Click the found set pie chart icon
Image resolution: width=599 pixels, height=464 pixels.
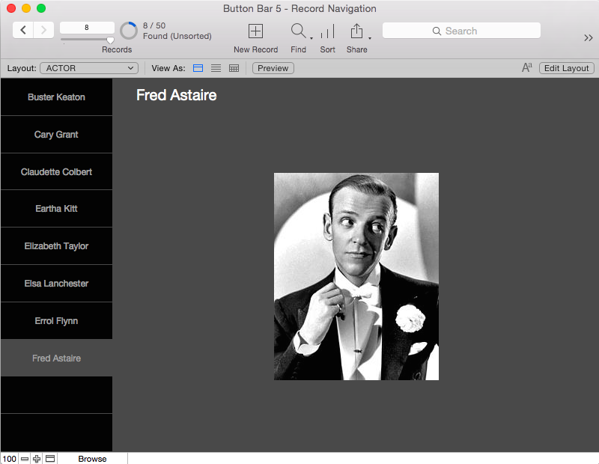tap(129, 31)
